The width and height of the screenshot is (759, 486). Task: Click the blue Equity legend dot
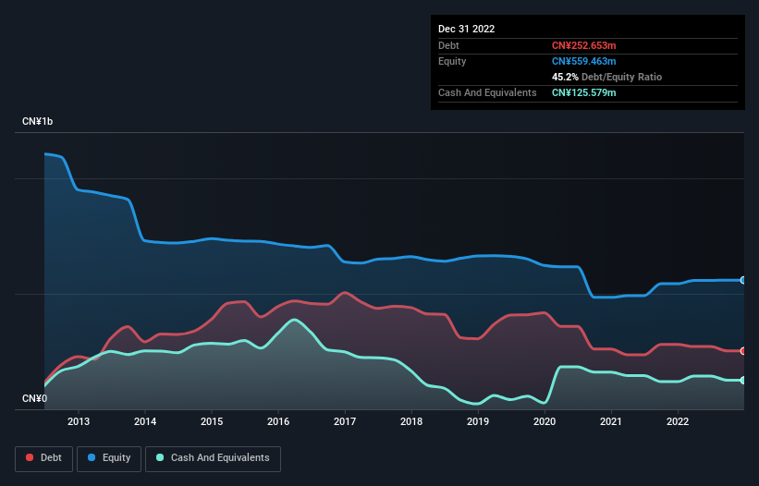click(x=92, y=457)
